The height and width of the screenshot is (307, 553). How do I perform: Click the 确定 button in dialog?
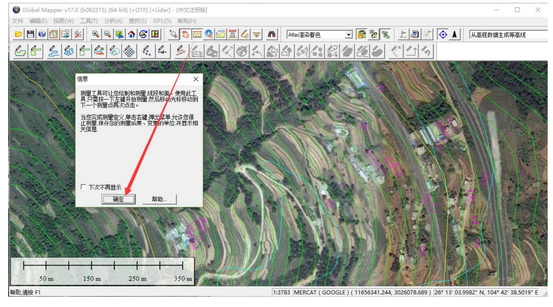[x=119, y=199]
